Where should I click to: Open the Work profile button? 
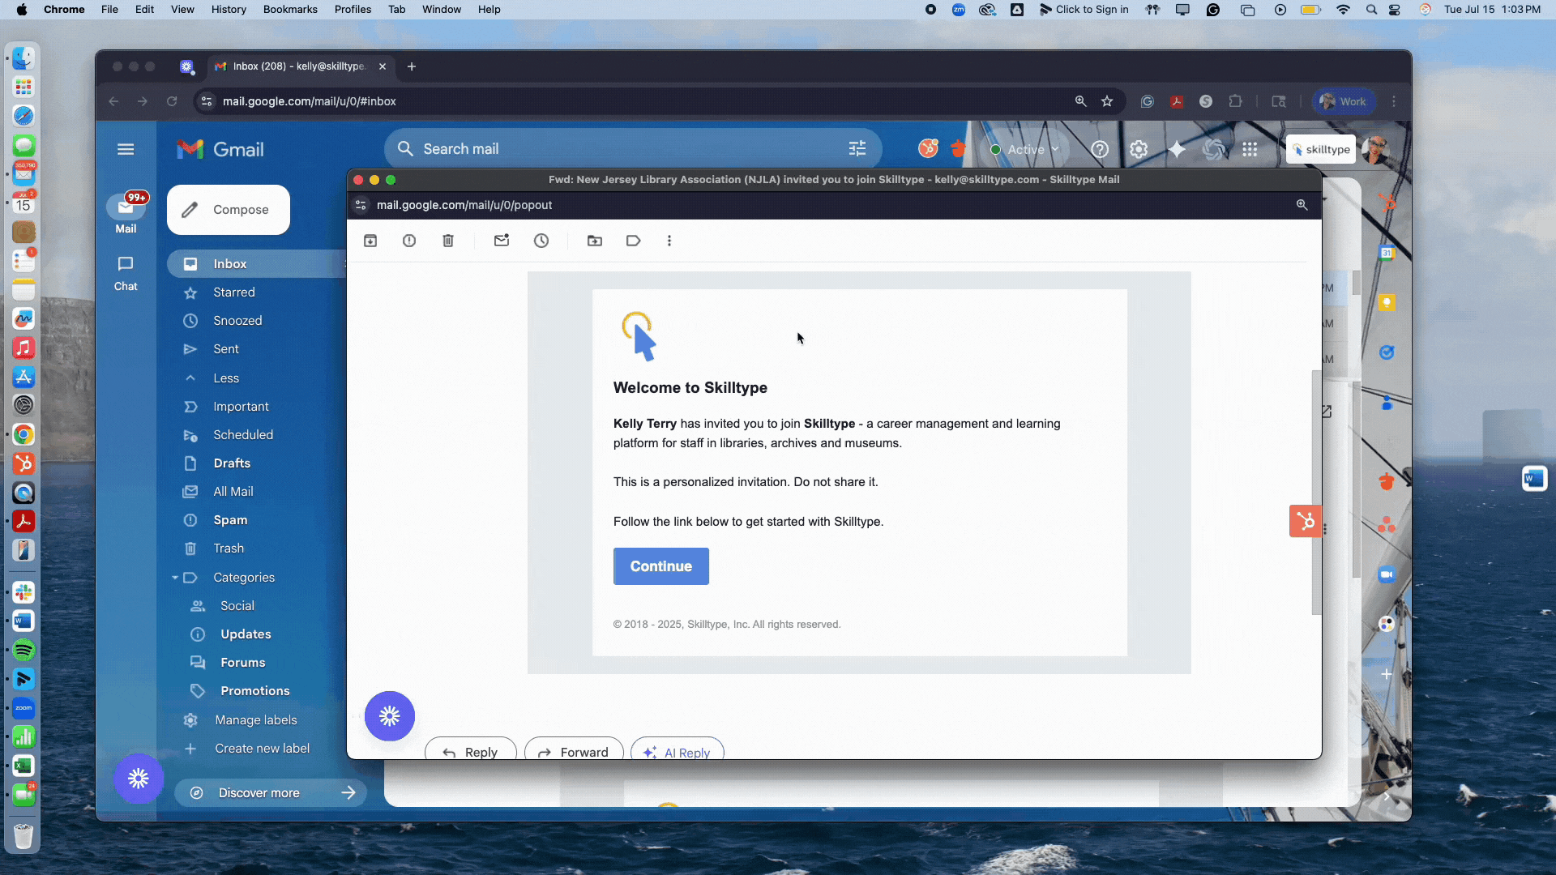1344,101
